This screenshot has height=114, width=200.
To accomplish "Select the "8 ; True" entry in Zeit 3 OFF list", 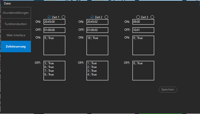I will point(138,63).
